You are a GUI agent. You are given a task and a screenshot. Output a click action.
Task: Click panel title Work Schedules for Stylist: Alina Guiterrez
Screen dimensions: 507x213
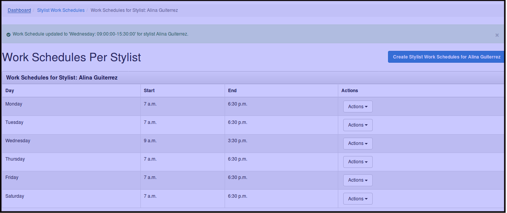pyautogui.click(x=62, y=78)
